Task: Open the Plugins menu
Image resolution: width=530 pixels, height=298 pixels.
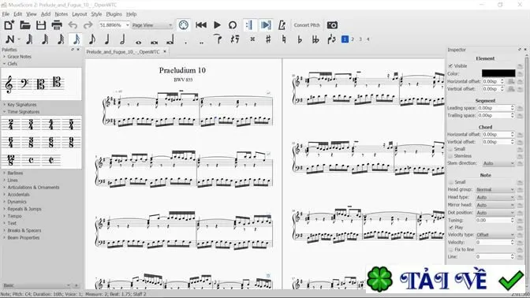Action: click(114, 14)
